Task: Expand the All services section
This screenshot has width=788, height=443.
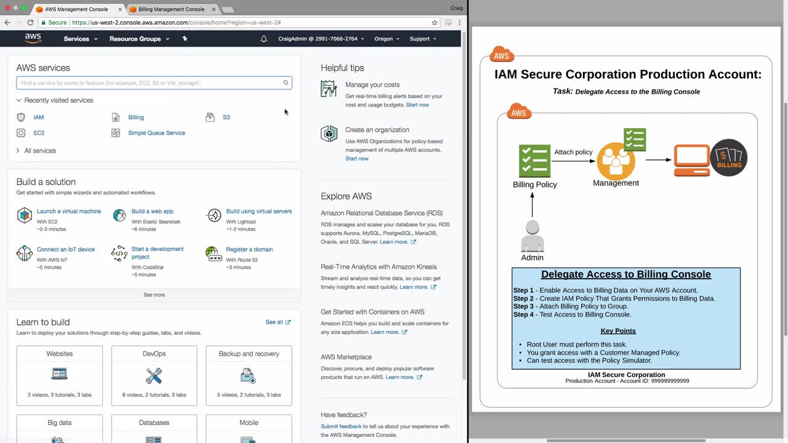Action: pos(36,151)
